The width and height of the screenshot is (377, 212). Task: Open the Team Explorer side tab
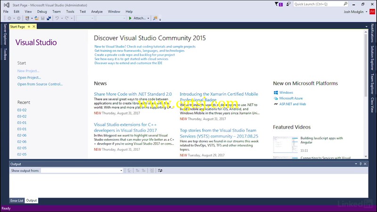click(372, 84)
